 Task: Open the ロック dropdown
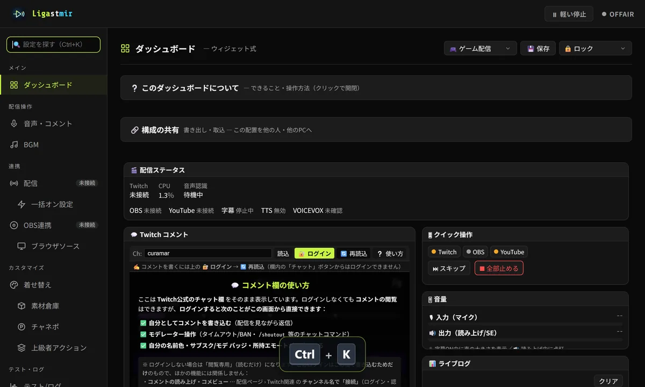[596, 48]
